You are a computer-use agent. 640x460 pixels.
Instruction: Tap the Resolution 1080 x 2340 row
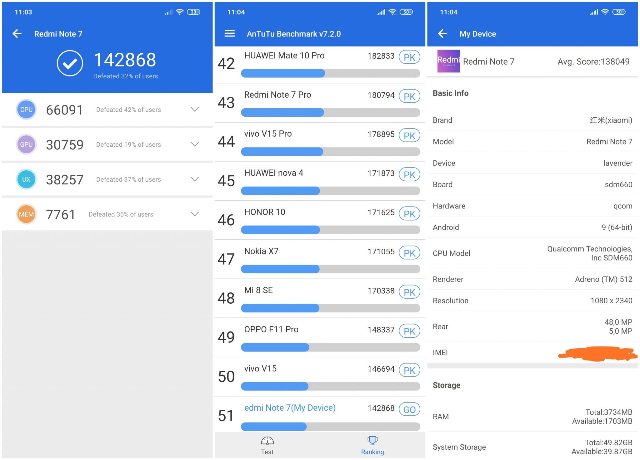tap(532, 301)
